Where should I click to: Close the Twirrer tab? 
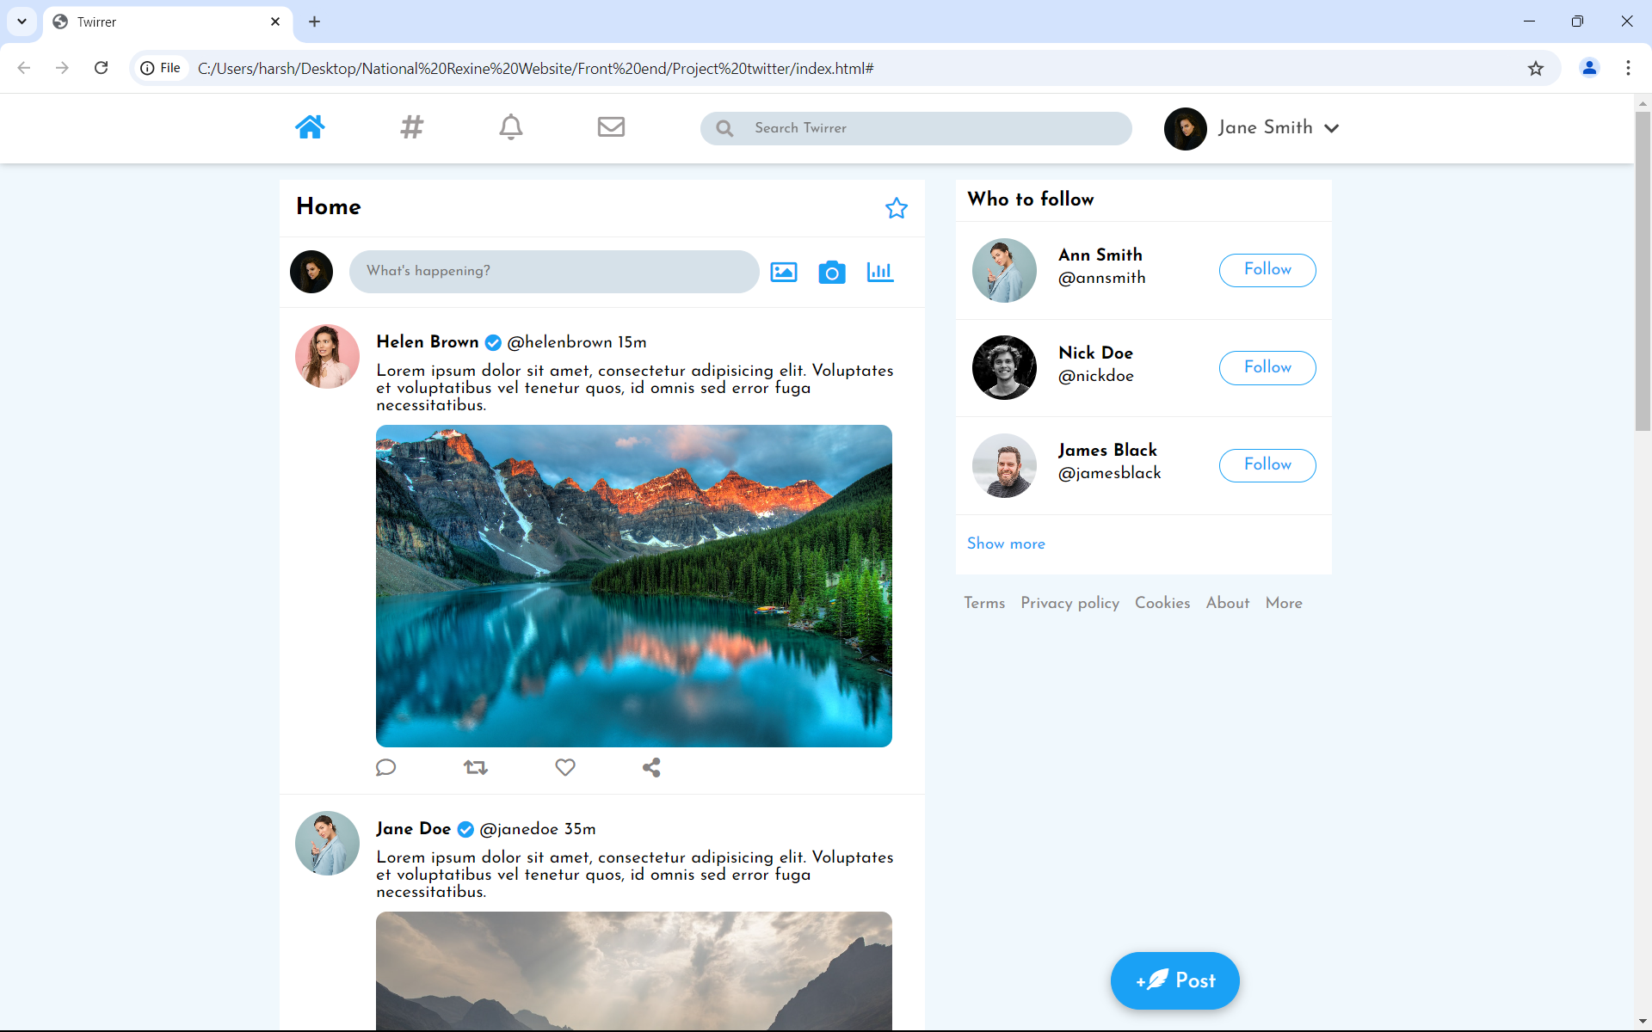(x=275, y=21)
